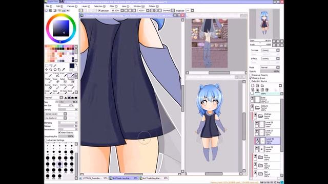328x184 pixels.
Task: Open the Canvas menu
Action: [72, 6]
